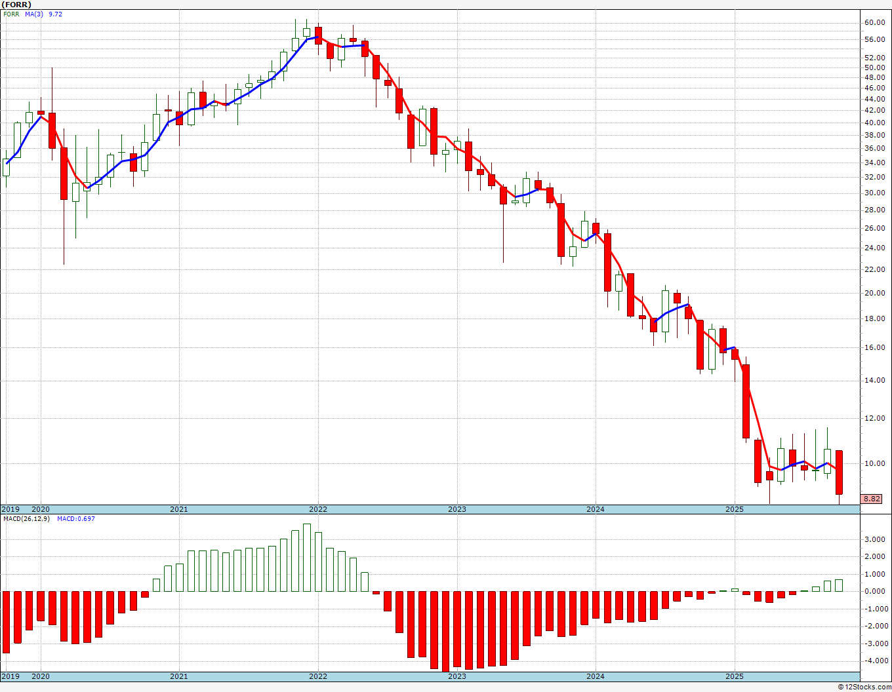Select the "28.00" price axis label

[874, 210]
